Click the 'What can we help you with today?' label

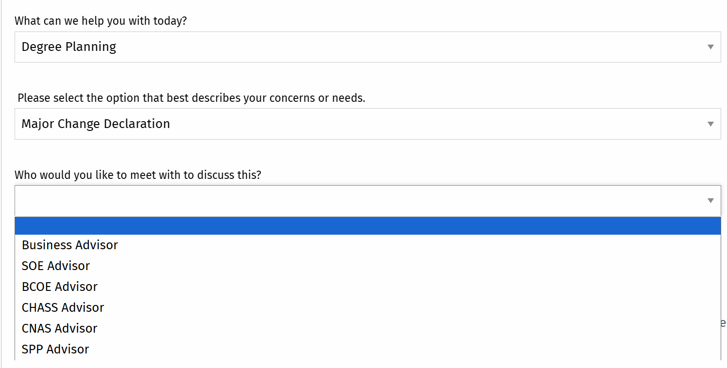[101, 21]
